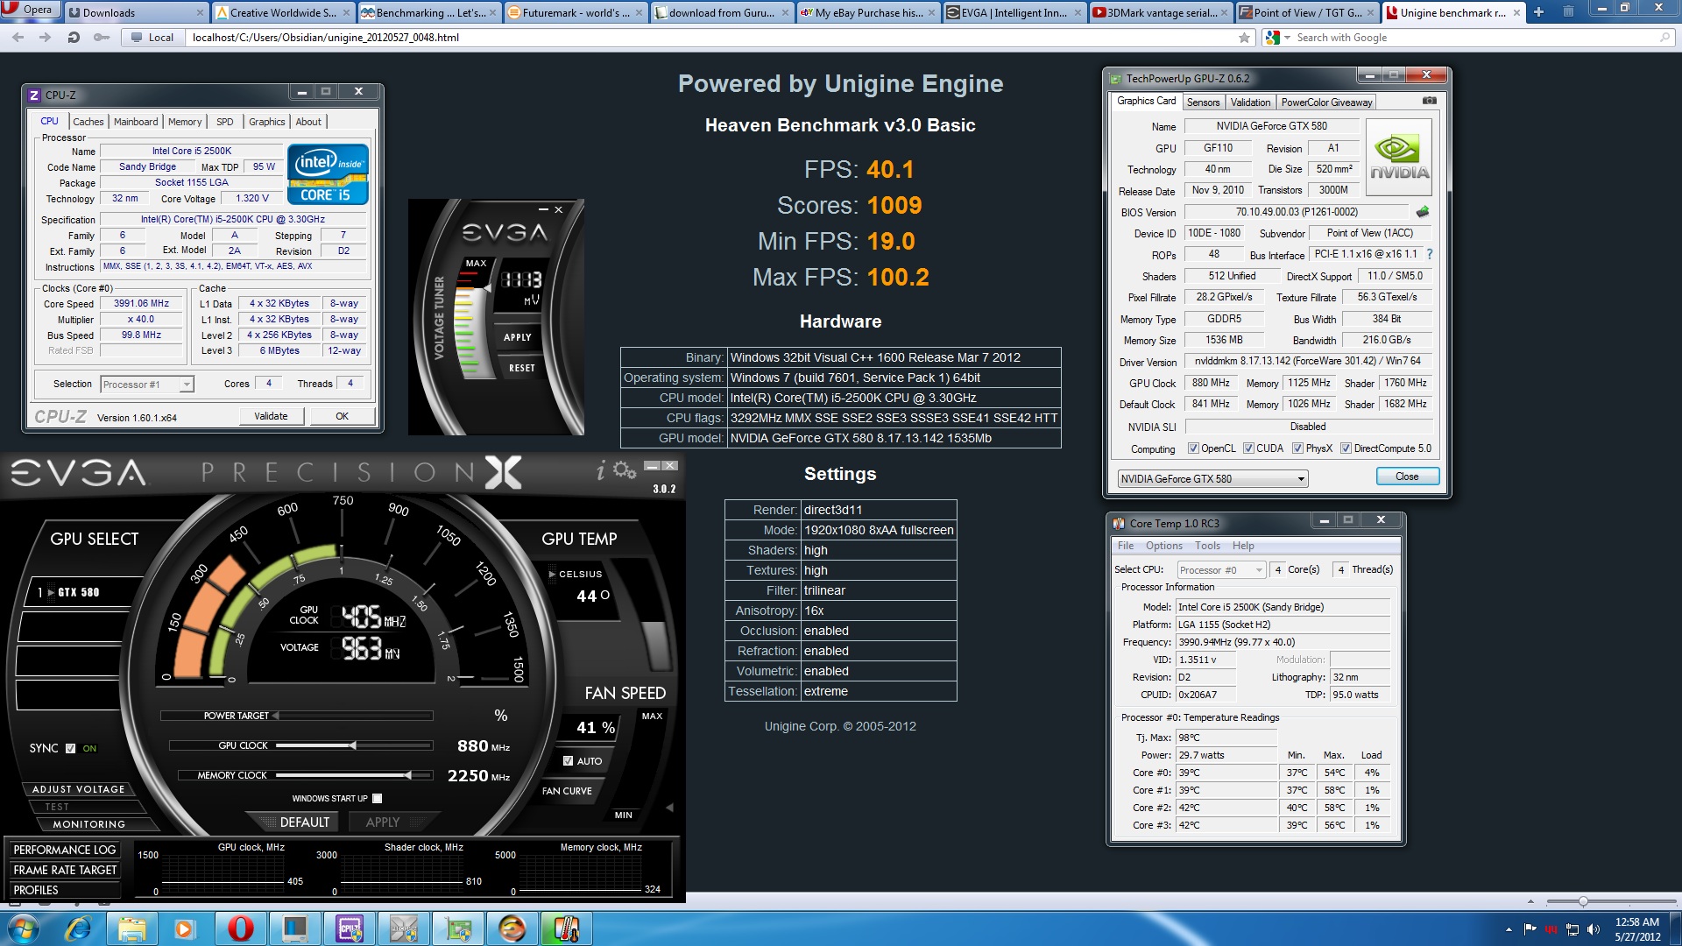Click Close button in GPU-Z
The width and height of the screenshot is (1682, 946).
tap(1407, 477)
